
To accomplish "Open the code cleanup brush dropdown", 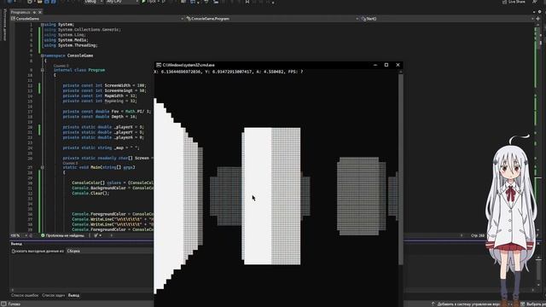I will coord(97,235).
